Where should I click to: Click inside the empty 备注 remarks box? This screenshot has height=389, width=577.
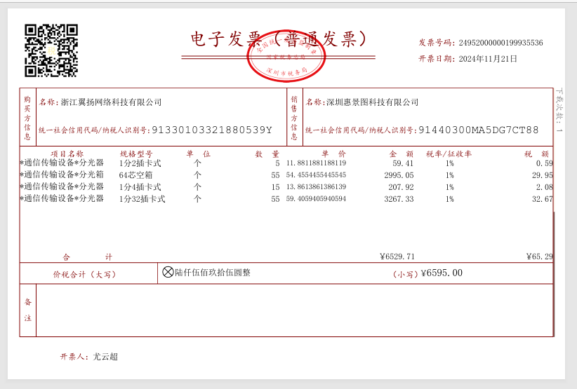pos(293,310)
